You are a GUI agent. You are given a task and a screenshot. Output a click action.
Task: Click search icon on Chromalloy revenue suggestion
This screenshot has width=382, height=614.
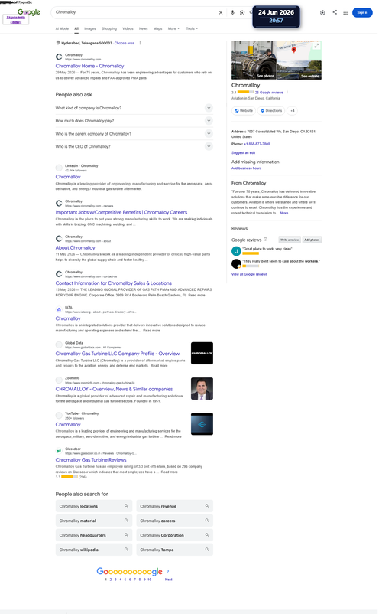207,506
